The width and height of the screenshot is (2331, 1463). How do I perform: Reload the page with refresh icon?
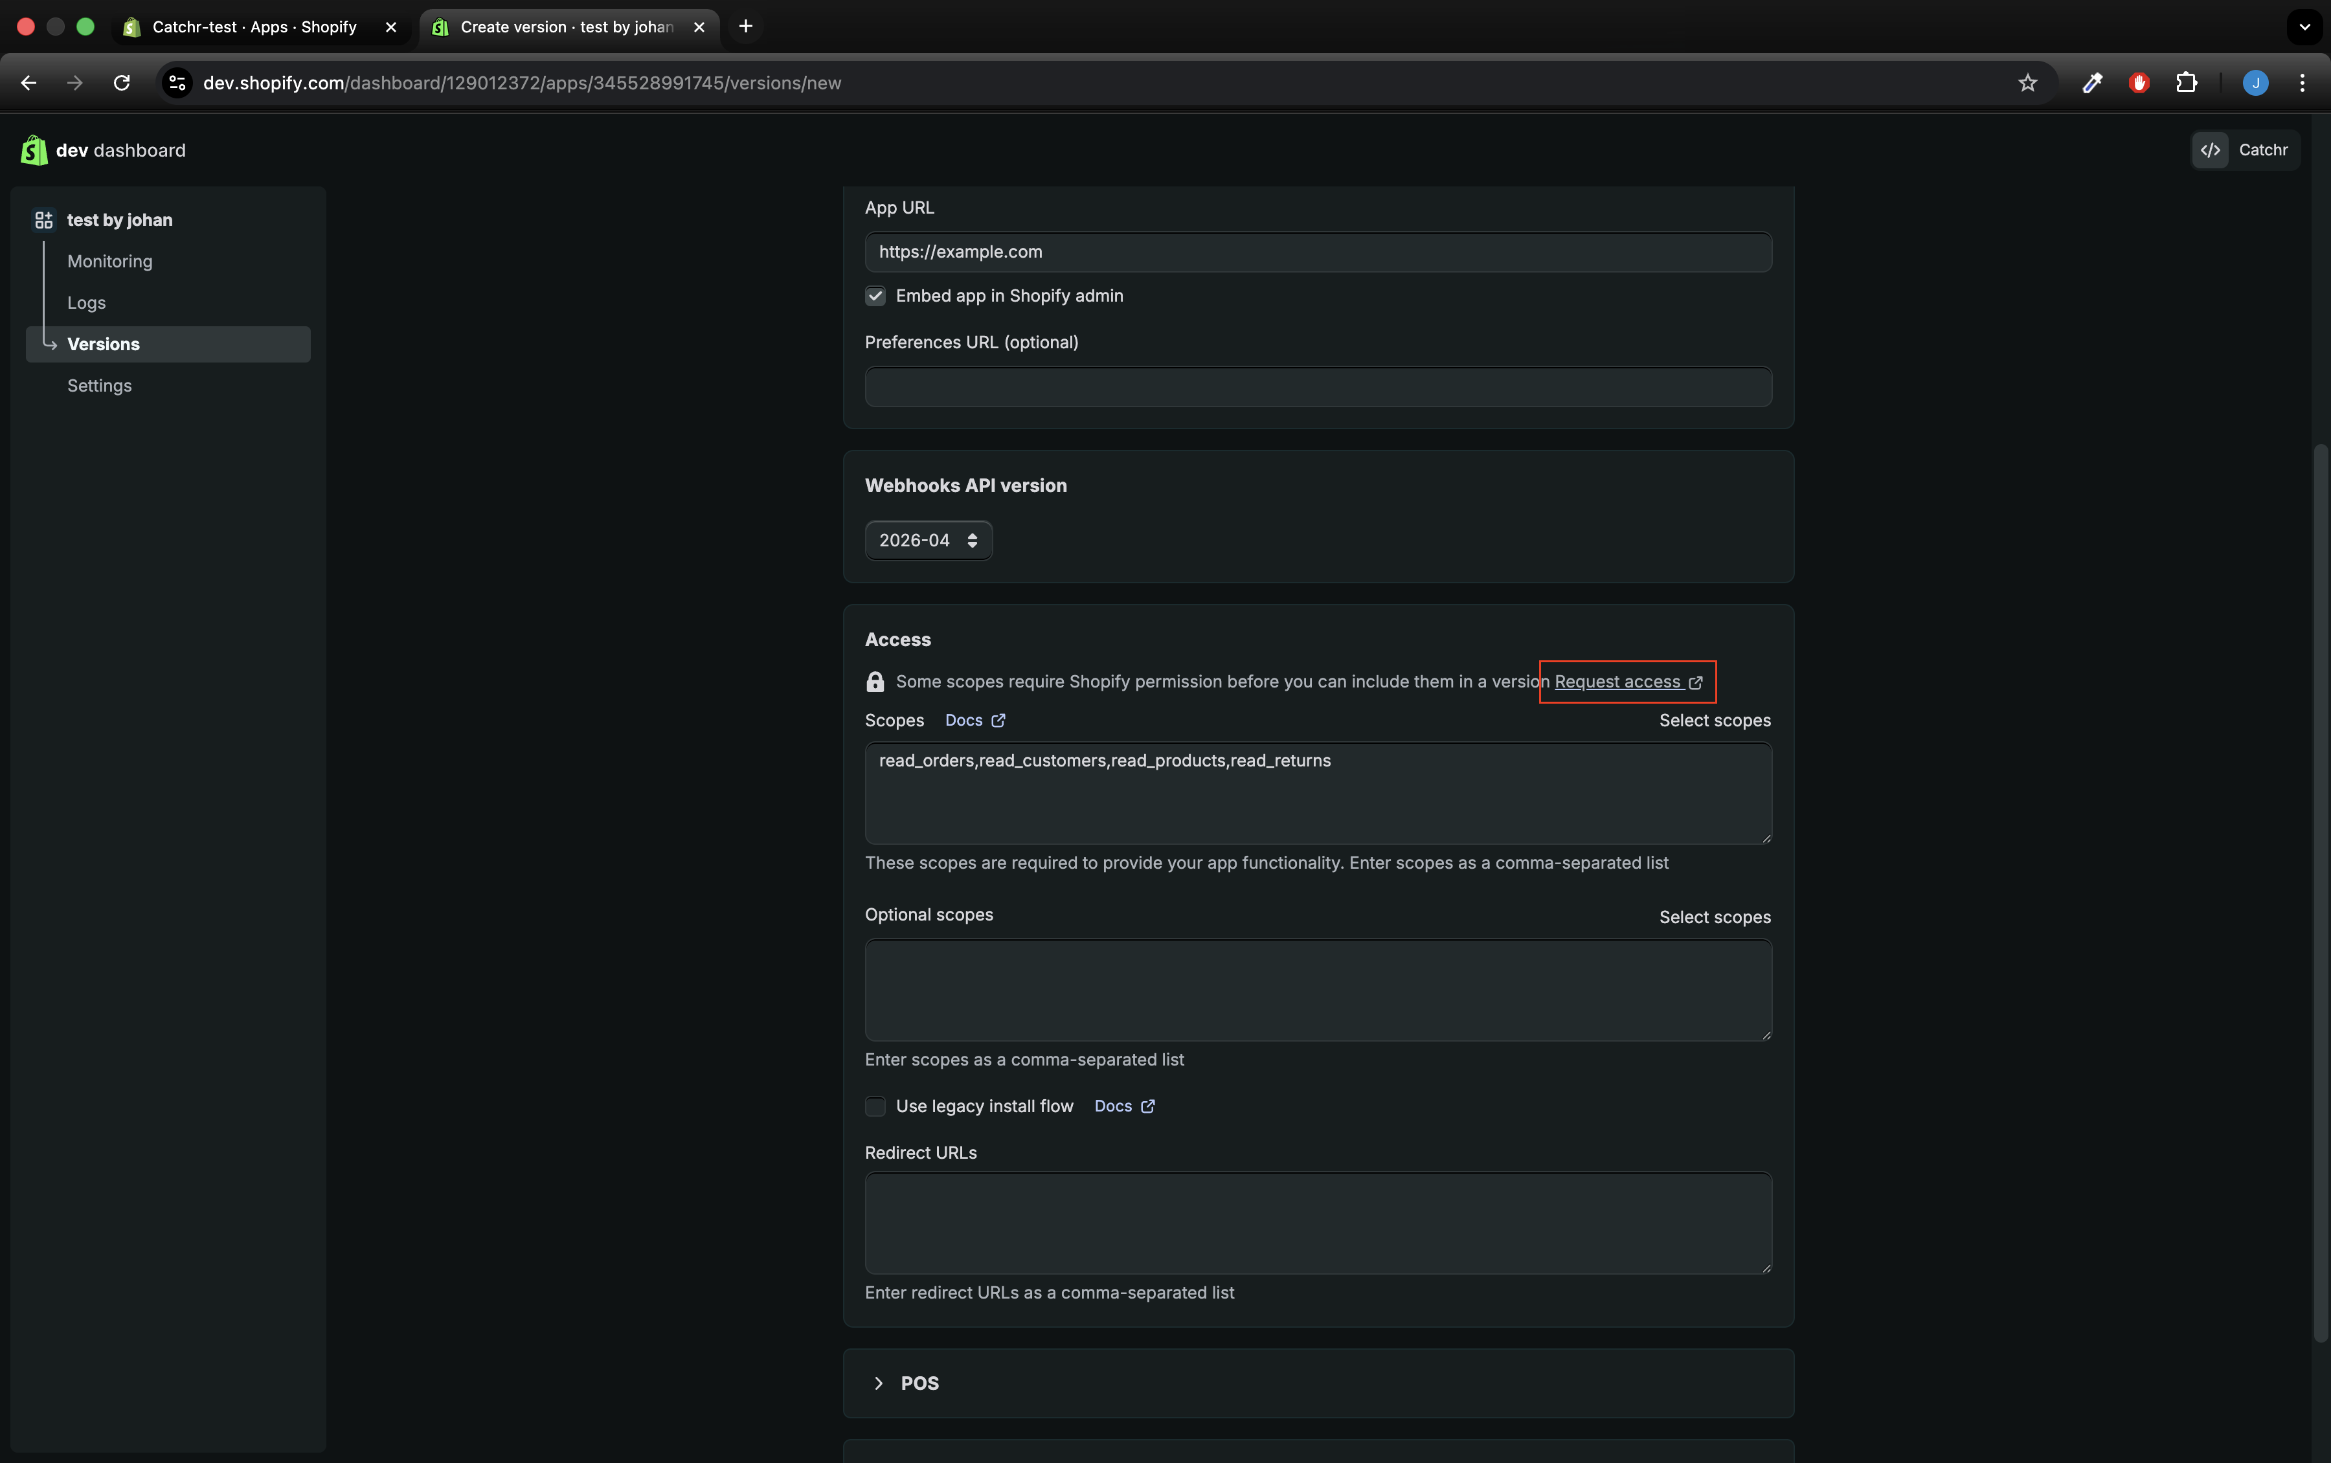point(122,84)
